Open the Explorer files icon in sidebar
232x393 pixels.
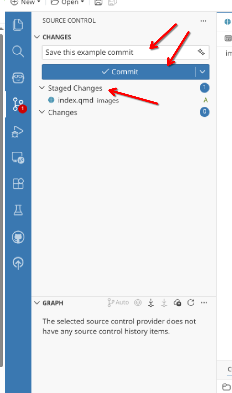pos(18,25)
